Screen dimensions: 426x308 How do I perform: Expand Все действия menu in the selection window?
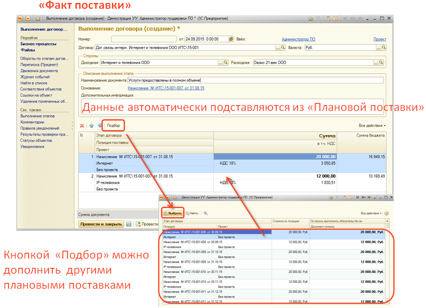pos(371,213)
